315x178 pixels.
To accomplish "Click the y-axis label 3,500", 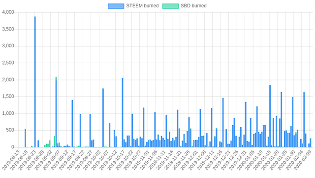I will pyautogui.click(x=8, y=29).
